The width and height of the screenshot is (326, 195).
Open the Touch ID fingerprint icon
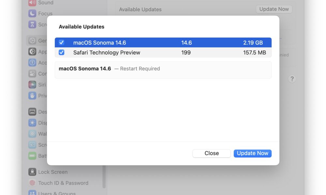point(32,183)
